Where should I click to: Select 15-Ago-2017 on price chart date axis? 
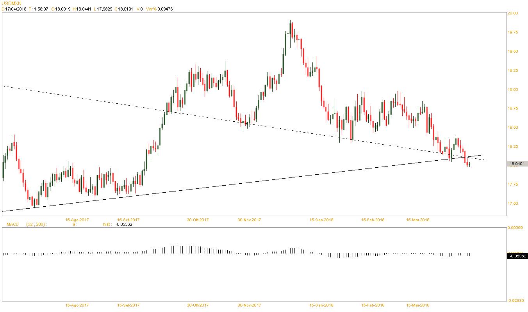click(77, 220)
